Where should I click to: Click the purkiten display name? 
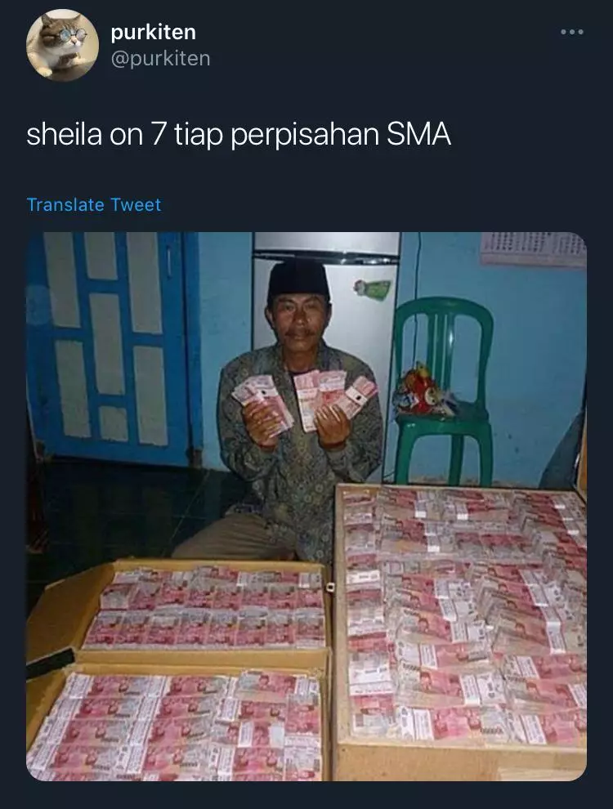[154, 32]
